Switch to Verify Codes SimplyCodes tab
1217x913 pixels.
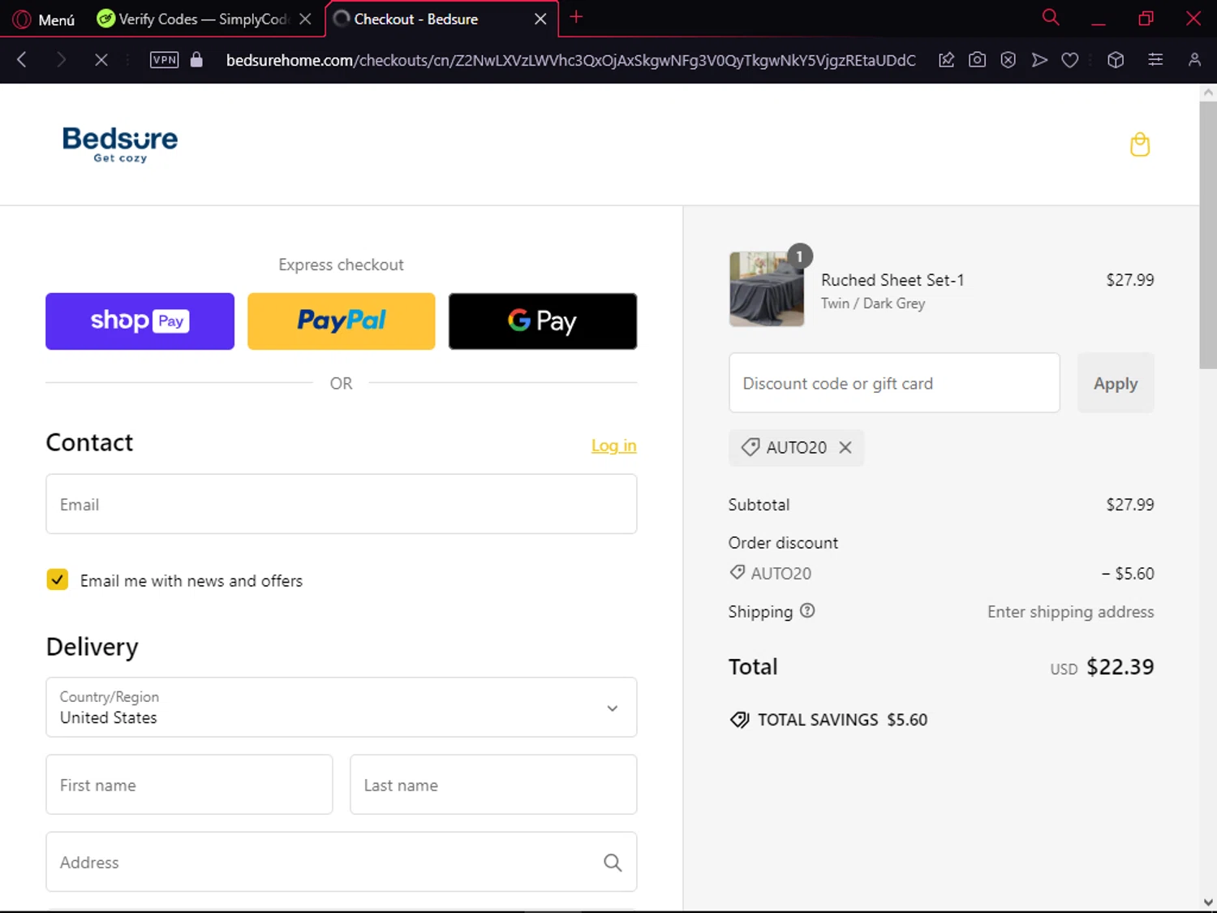[193, 19]
